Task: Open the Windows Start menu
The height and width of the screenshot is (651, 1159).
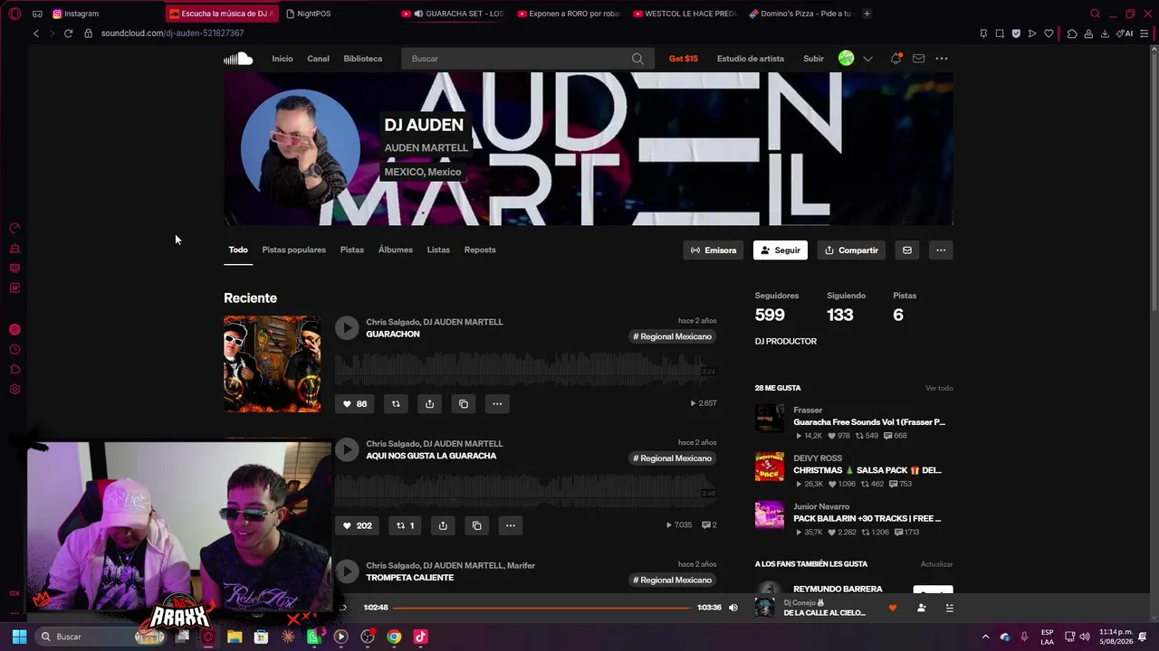Action: tap(19, 637)
